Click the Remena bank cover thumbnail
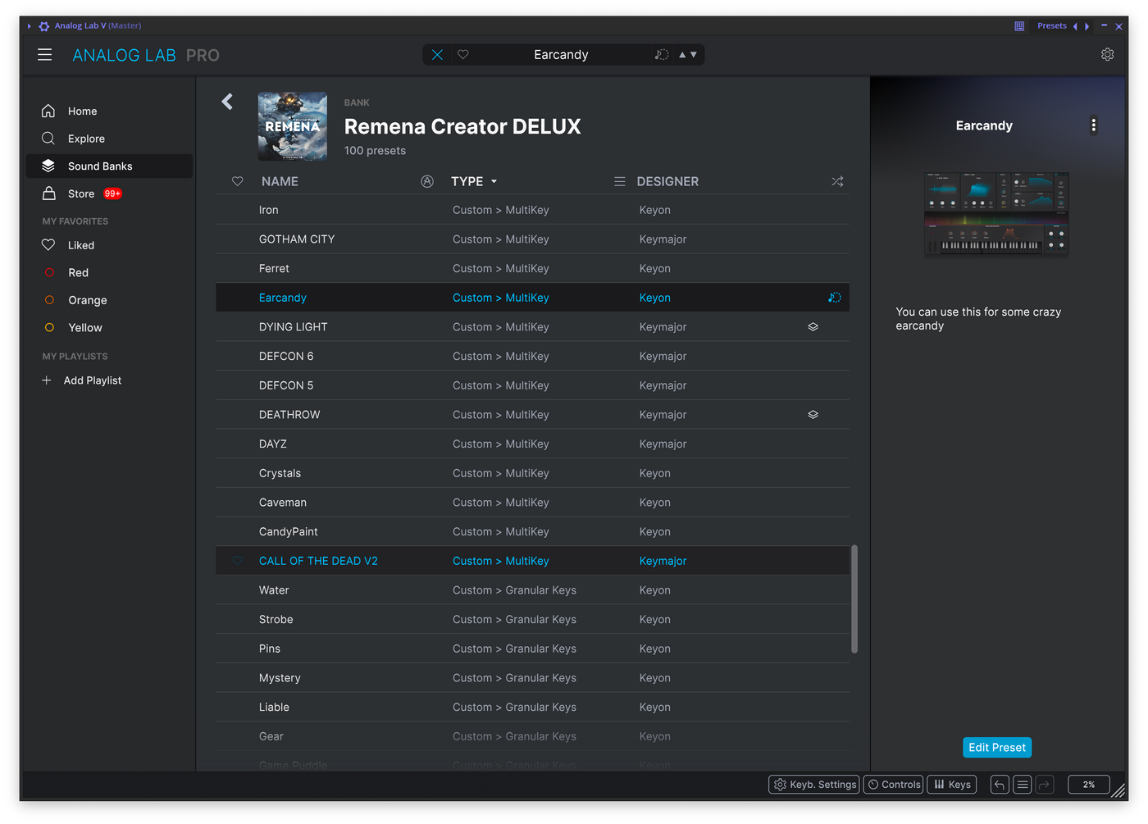The width and height of the screenshot is (1148, 824). tap(293, 126)
